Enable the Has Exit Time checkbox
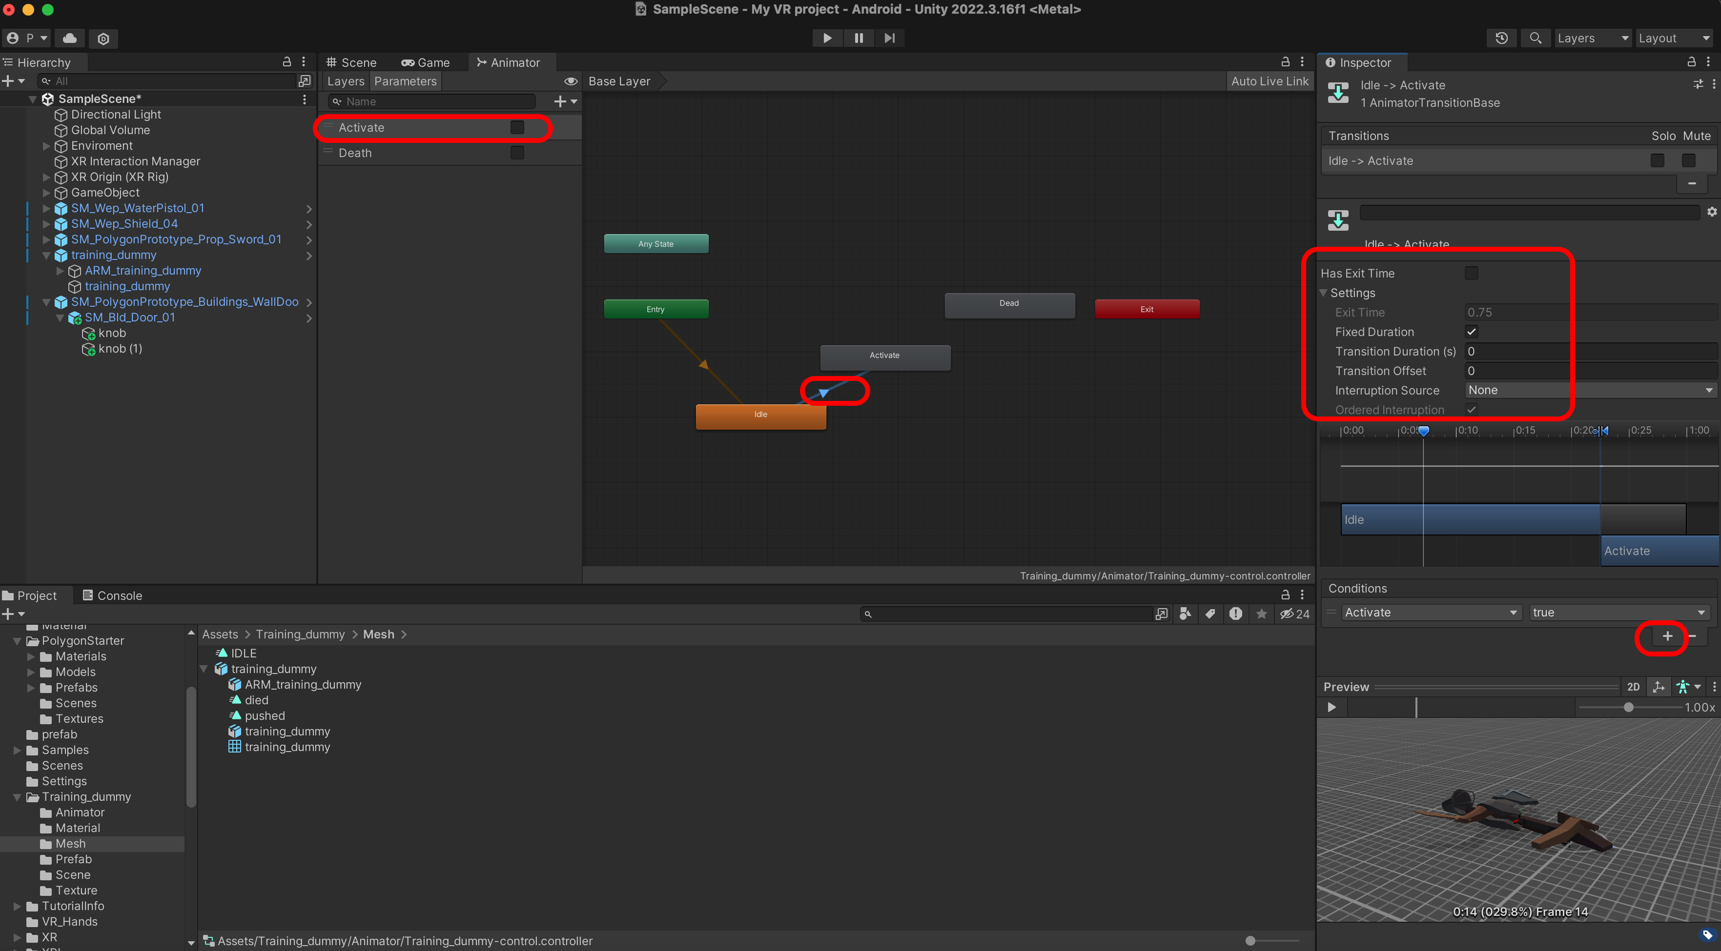Viewport: 1721px width, 951px height. (x=1471, y=273)
